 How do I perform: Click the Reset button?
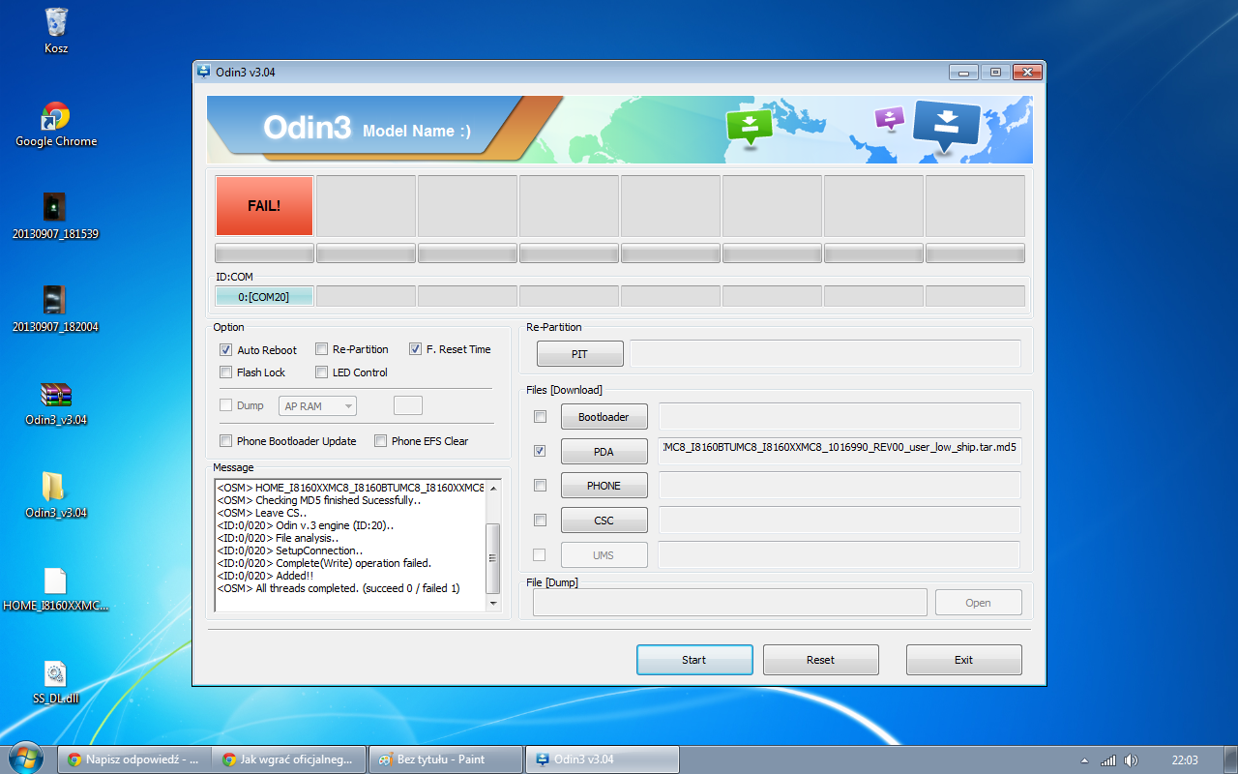[x=820, y=660]
